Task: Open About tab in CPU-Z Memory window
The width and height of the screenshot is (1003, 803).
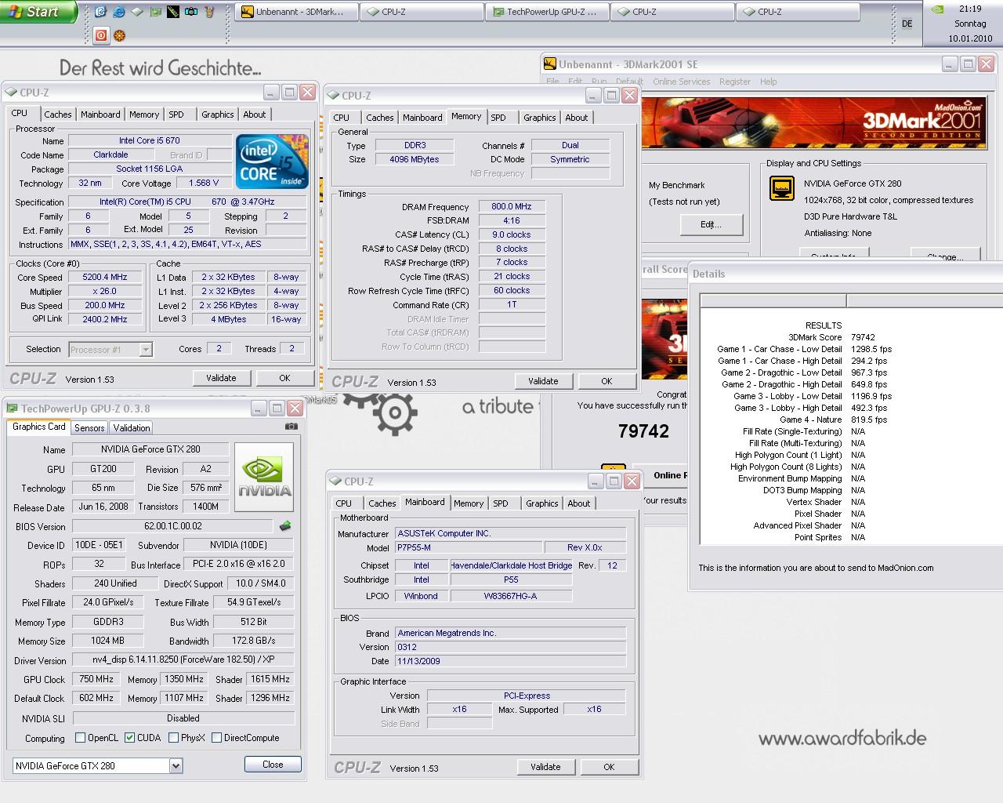Action: click(x=576, y=118)
